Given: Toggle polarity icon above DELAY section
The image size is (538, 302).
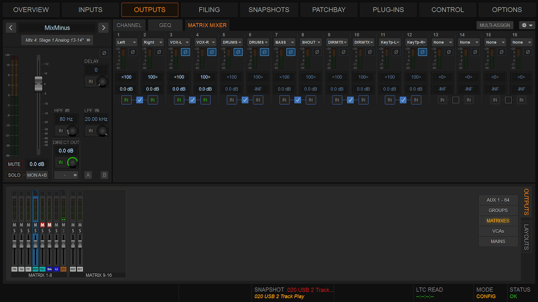Looking at the screenshot, I should click(x=104, y=53).
